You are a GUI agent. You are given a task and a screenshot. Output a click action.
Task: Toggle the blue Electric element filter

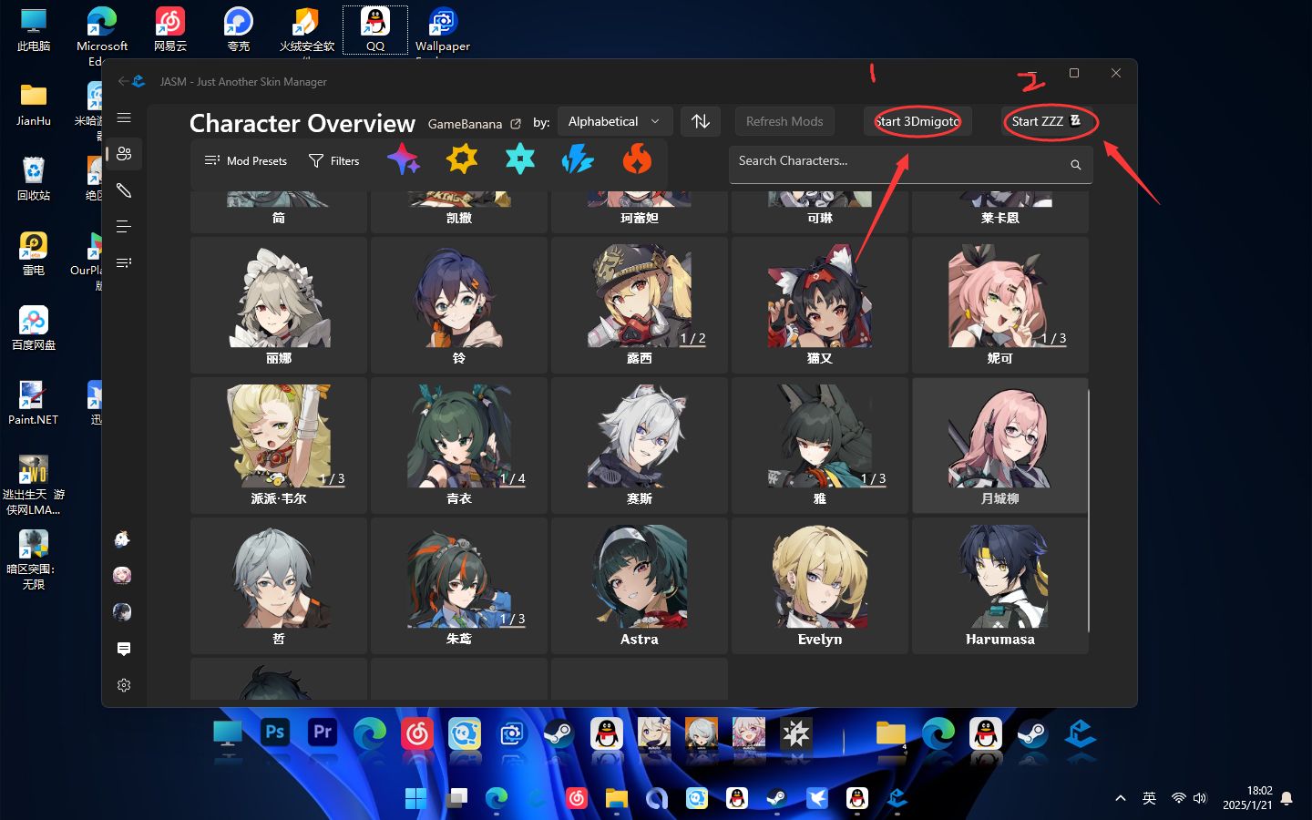click(x=578, y=160)
